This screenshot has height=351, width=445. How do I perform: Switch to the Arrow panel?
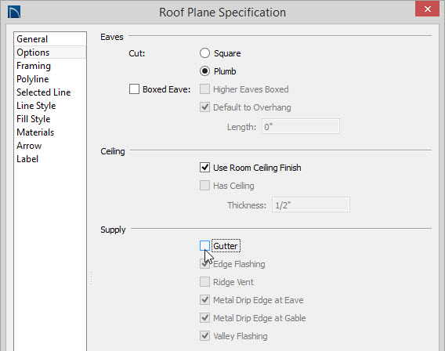point(29,146)
